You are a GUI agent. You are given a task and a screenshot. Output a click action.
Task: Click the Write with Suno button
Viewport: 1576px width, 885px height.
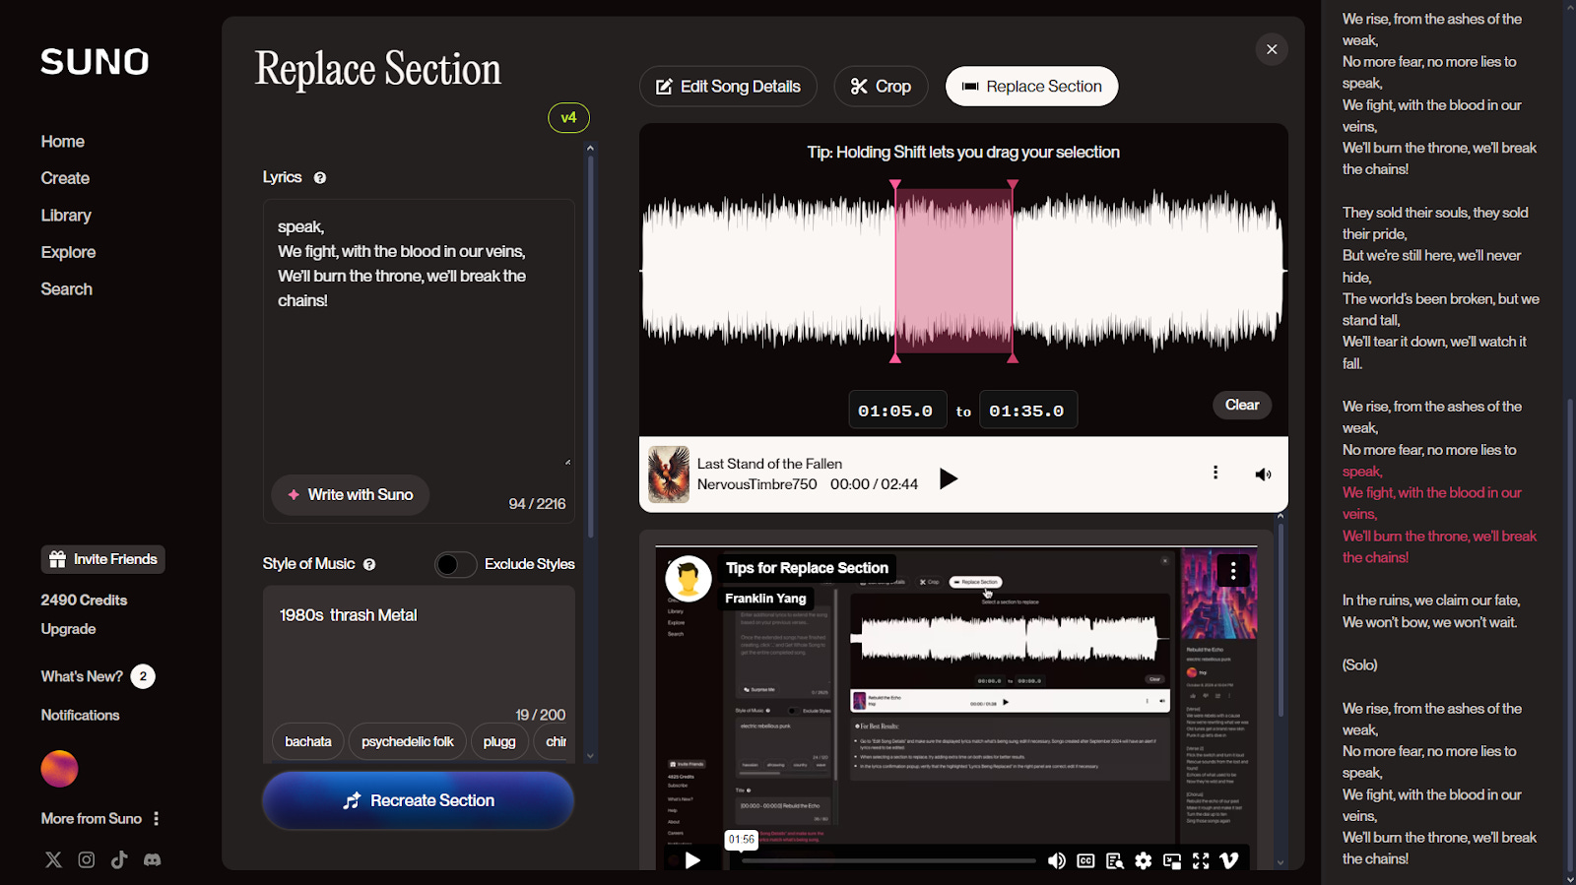[351, 494]
